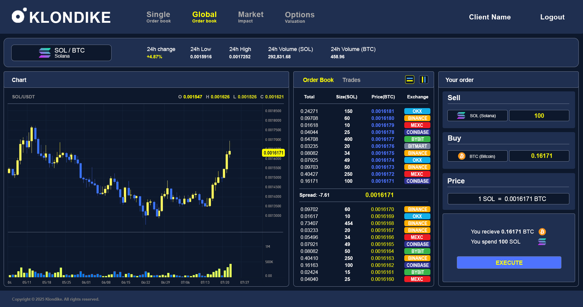583x307 pixels.
Task: Click the yellow 0.0016171 chart price marker
Action: (x=273, y=153)
